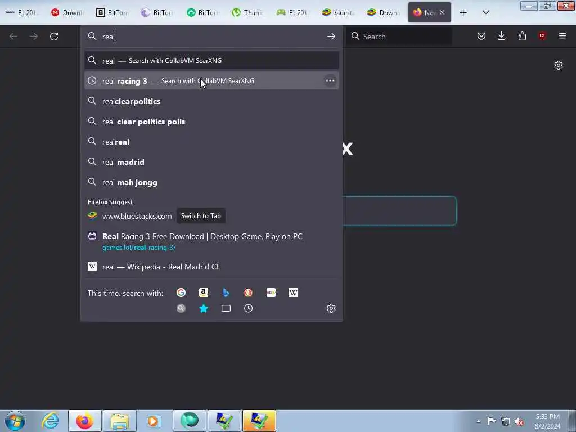Open the Extensions puzzle icon

tap(522, 36)
